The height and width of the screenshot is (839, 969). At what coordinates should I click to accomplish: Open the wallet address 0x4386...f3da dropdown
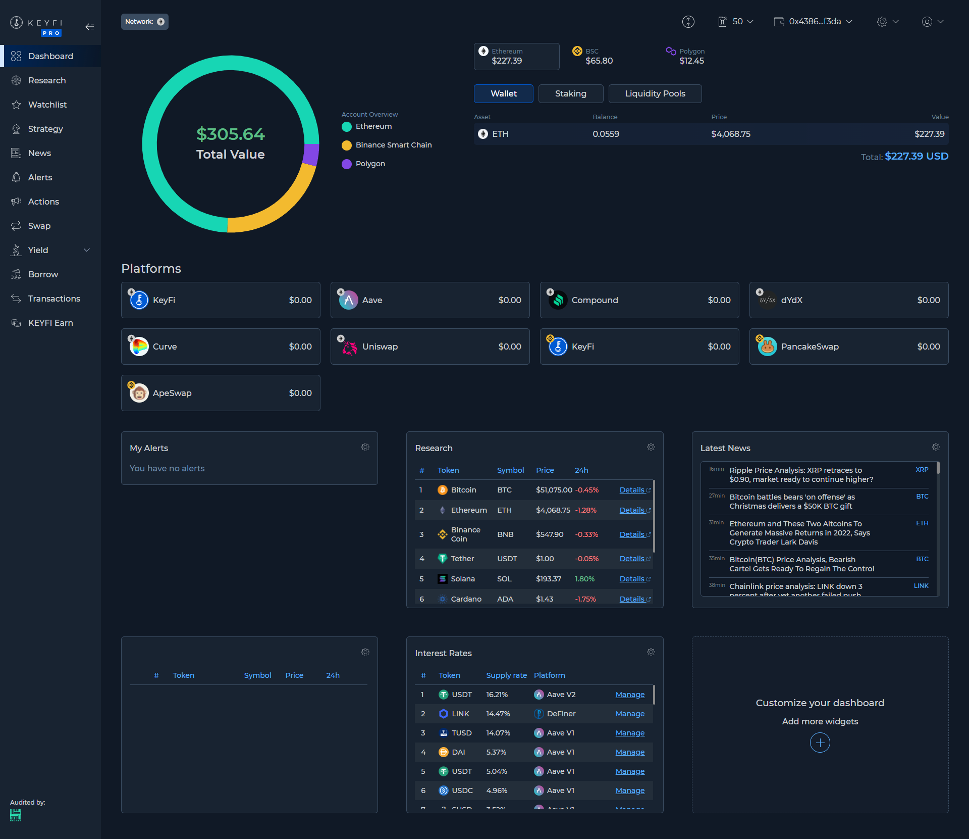[x=814, y=22]
